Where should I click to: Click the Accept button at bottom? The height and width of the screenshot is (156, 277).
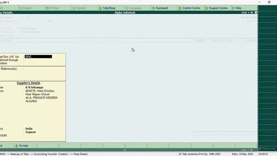point(22,146)
